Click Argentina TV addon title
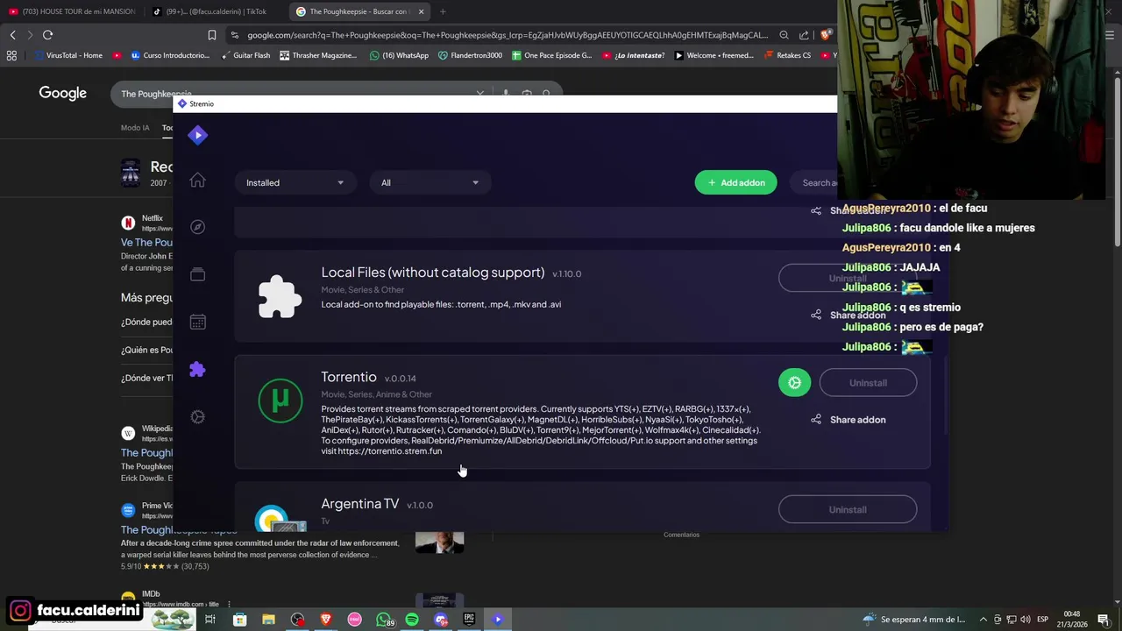Viewport: 1122px width, 631px height. (359, 504)
